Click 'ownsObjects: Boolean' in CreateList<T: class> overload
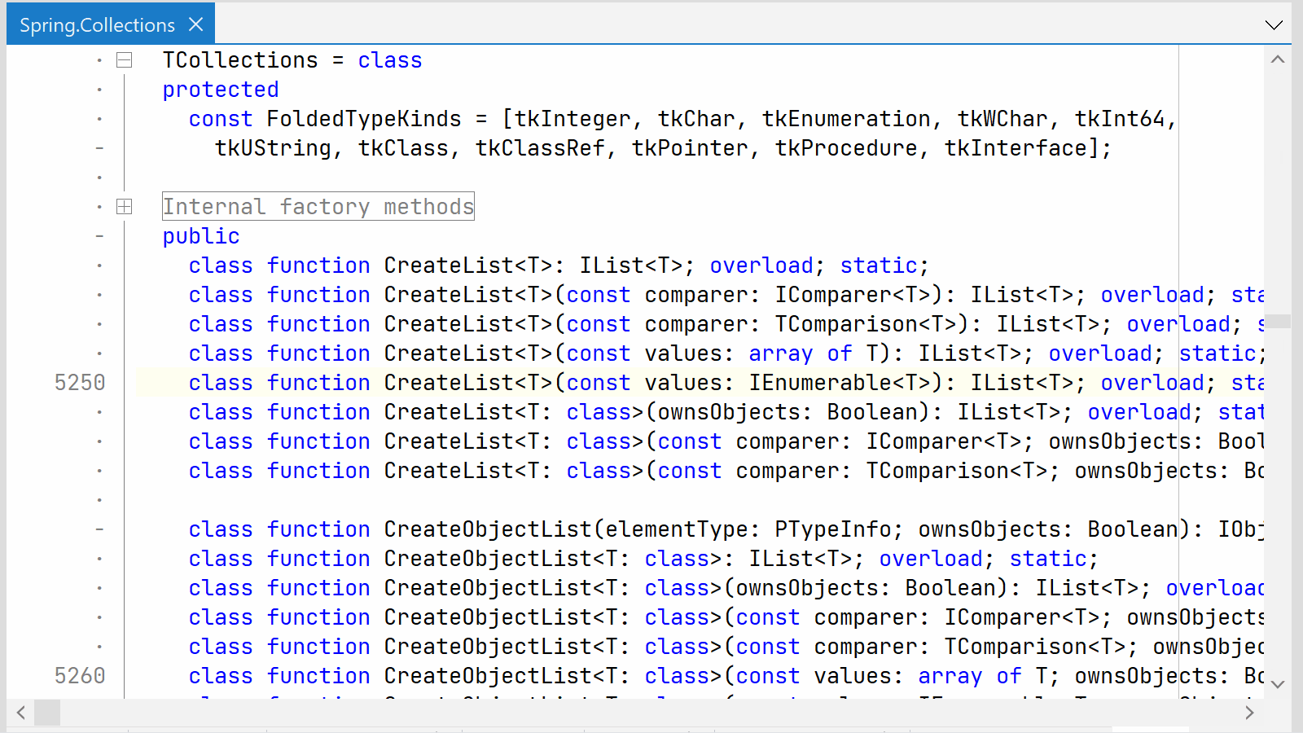Viewport: 1303px width, 733px height. [788, 412]
